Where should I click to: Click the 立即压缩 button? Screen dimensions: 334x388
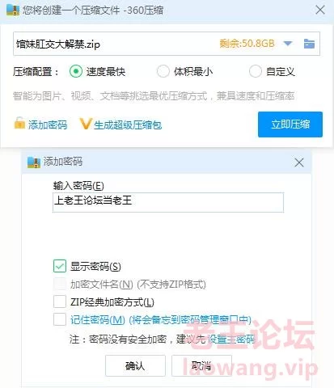point(290,124)
